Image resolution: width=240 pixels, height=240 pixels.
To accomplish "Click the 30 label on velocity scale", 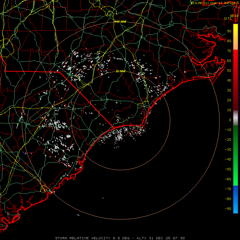I will pyautogui.click(x=229, y=90).
